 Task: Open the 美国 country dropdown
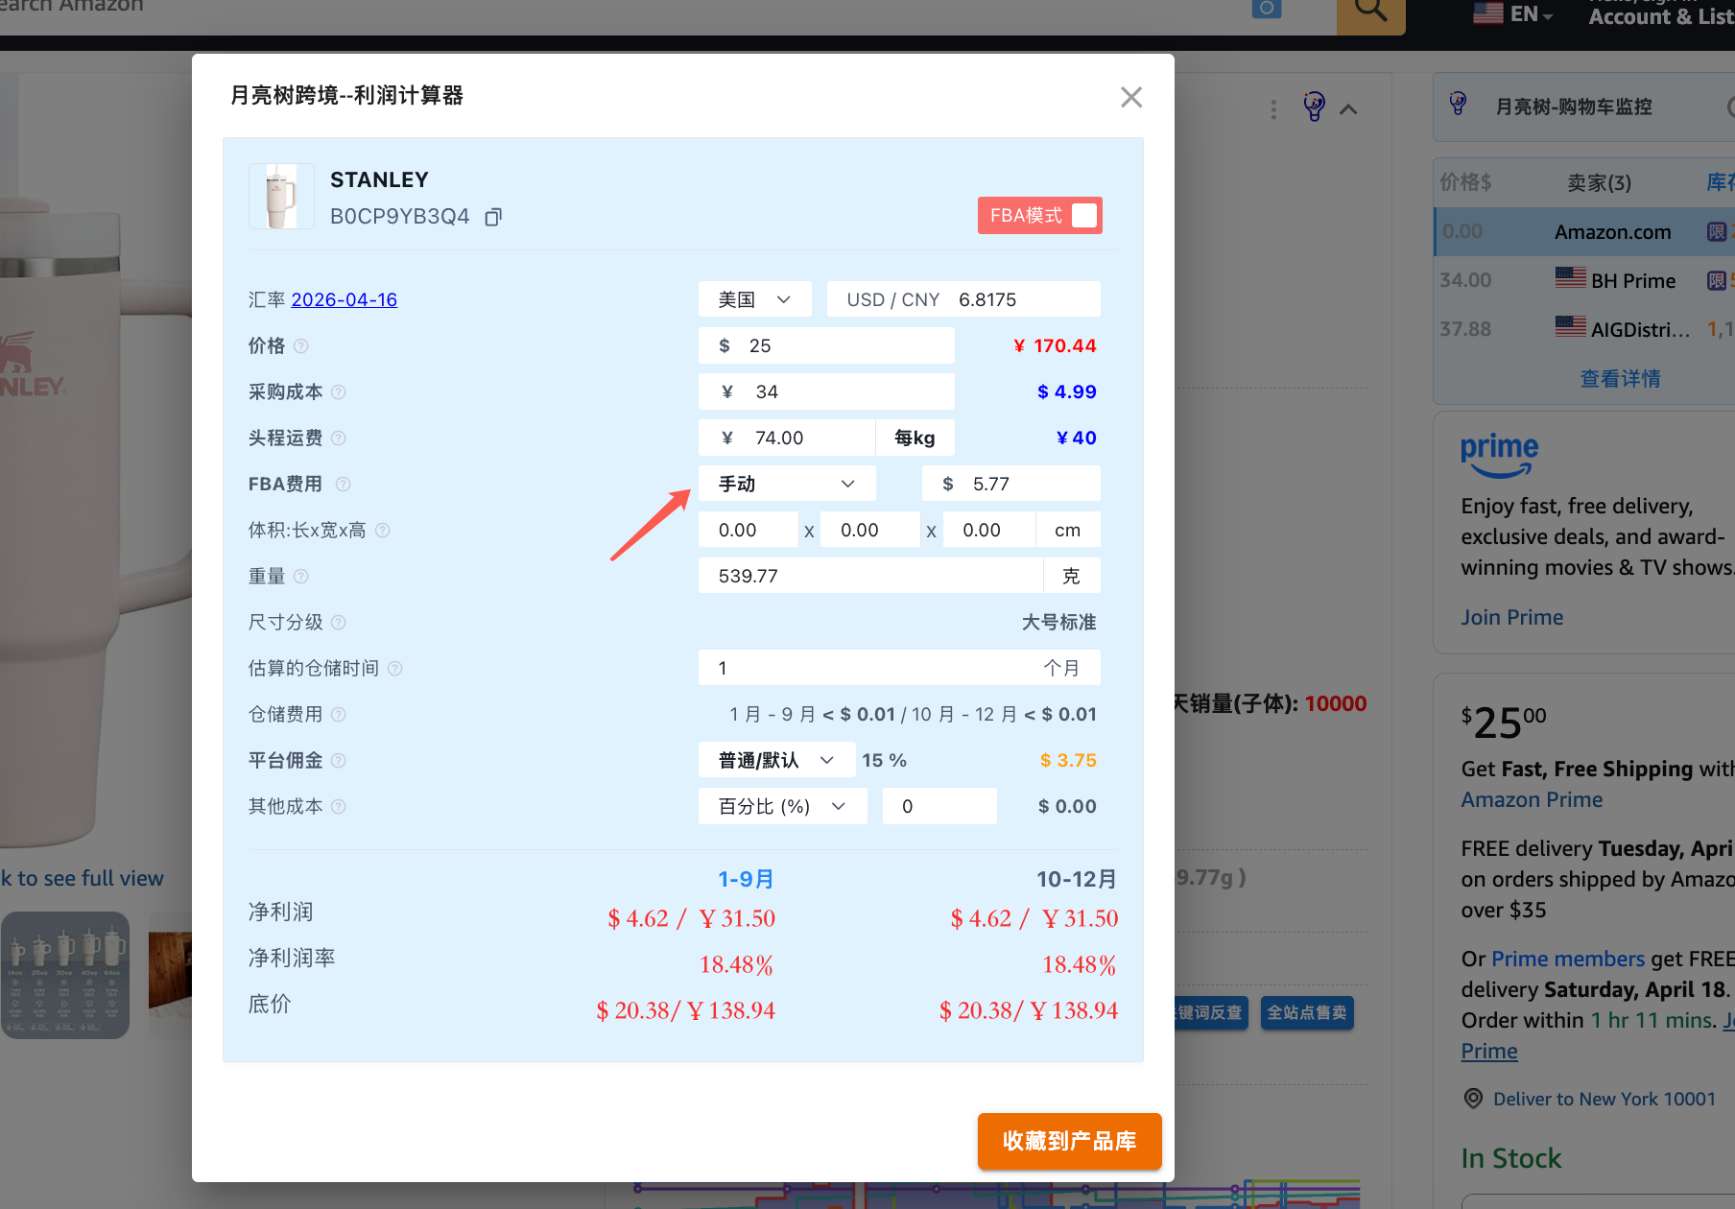pos(754,300)
